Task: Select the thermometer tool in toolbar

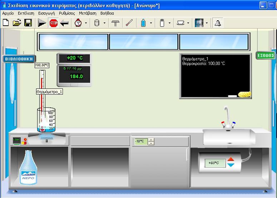Action: [x=129, y=23]
